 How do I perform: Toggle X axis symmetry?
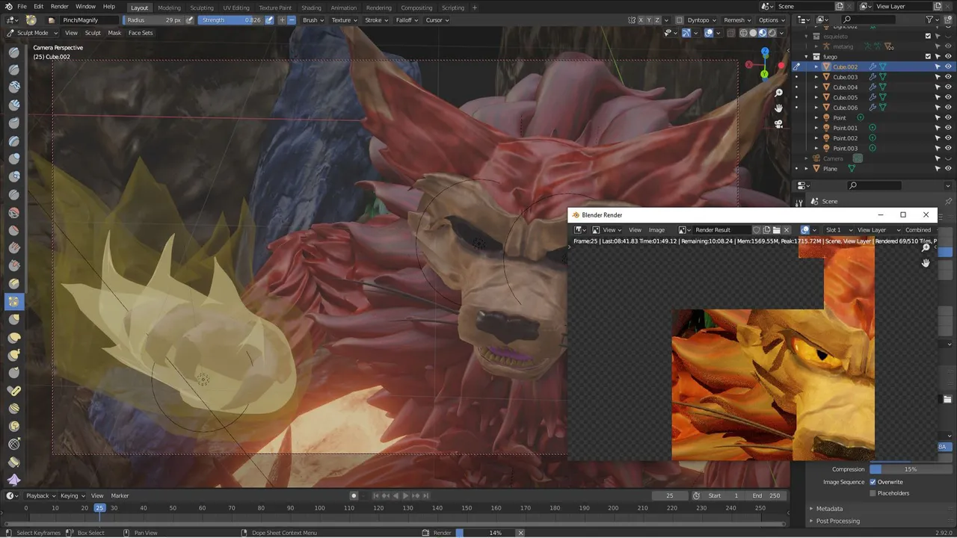click(639, 20)
